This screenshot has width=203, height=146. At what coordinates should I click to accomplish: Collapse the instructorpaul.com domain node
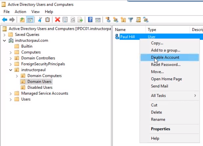5,40
